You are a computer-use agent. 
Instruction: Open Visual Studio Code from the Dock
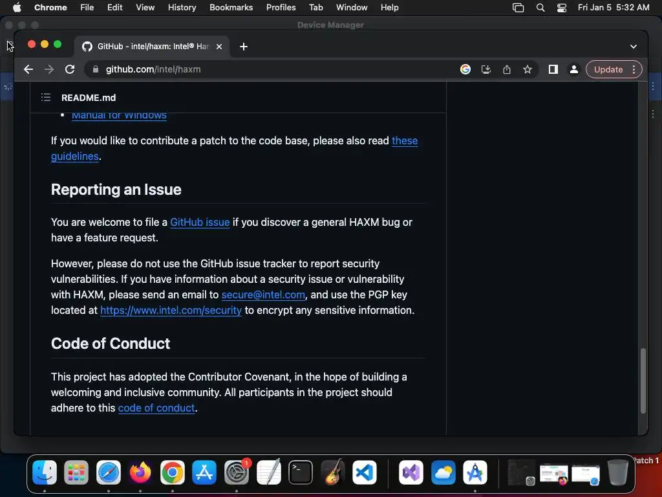[x=365, y=472]
